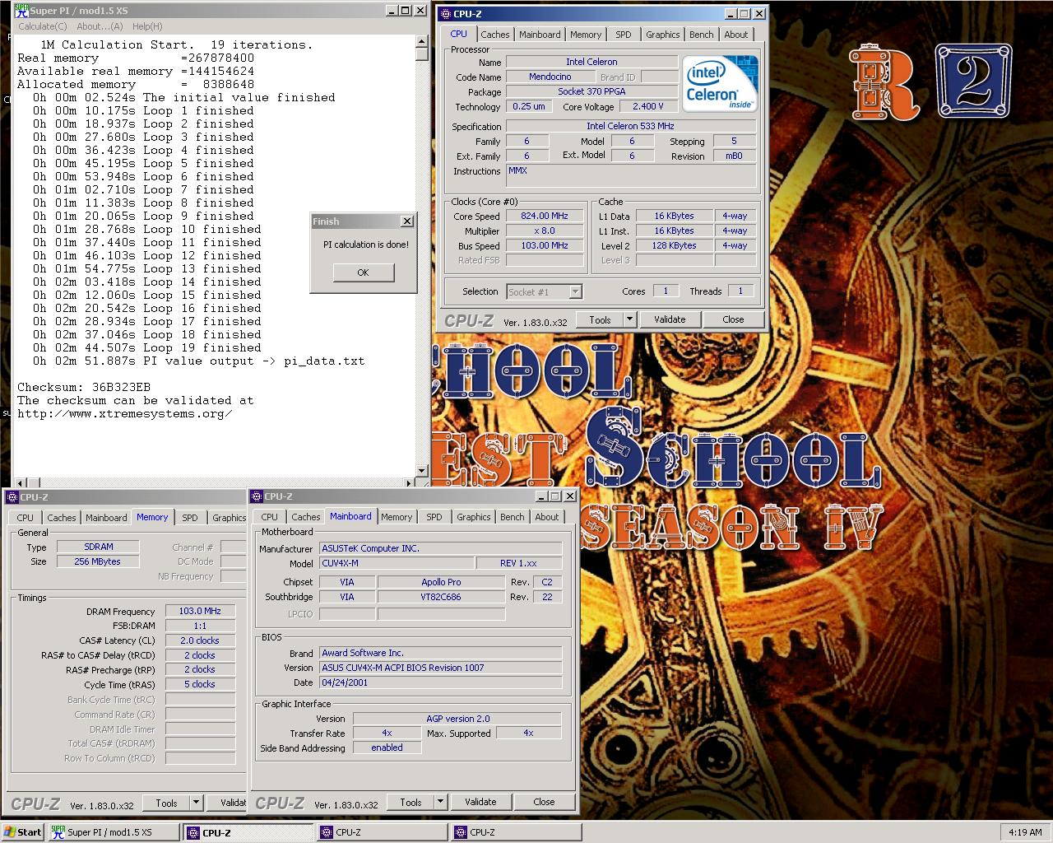Viewport: 1053px width, 843px height.
Task: Click Super PI title bar app icon
Action: pos(21,11)
